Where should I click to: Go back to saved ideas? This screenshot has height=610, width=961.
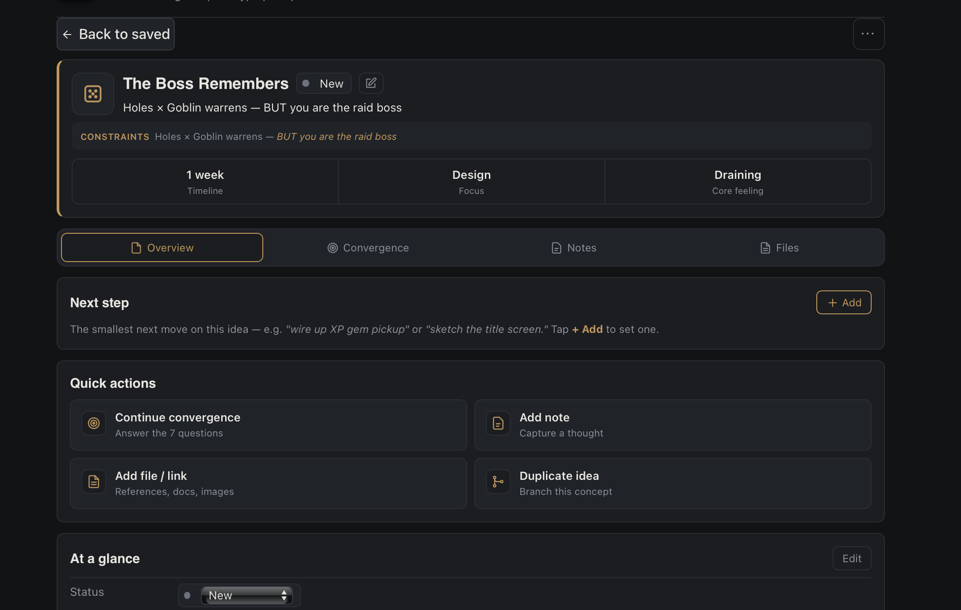(x=115, y=34)
